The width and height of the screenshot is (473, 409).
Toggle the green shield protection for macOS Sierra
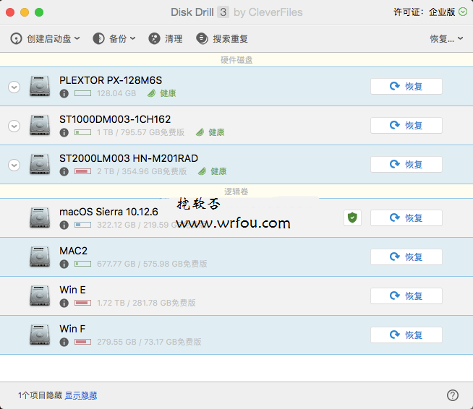(352, 218)
